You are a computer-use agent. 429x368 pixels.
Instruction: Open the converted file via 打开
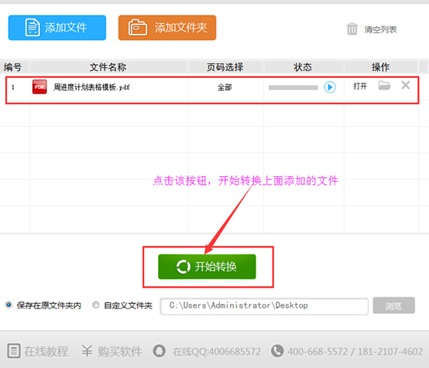coord(360,86)
